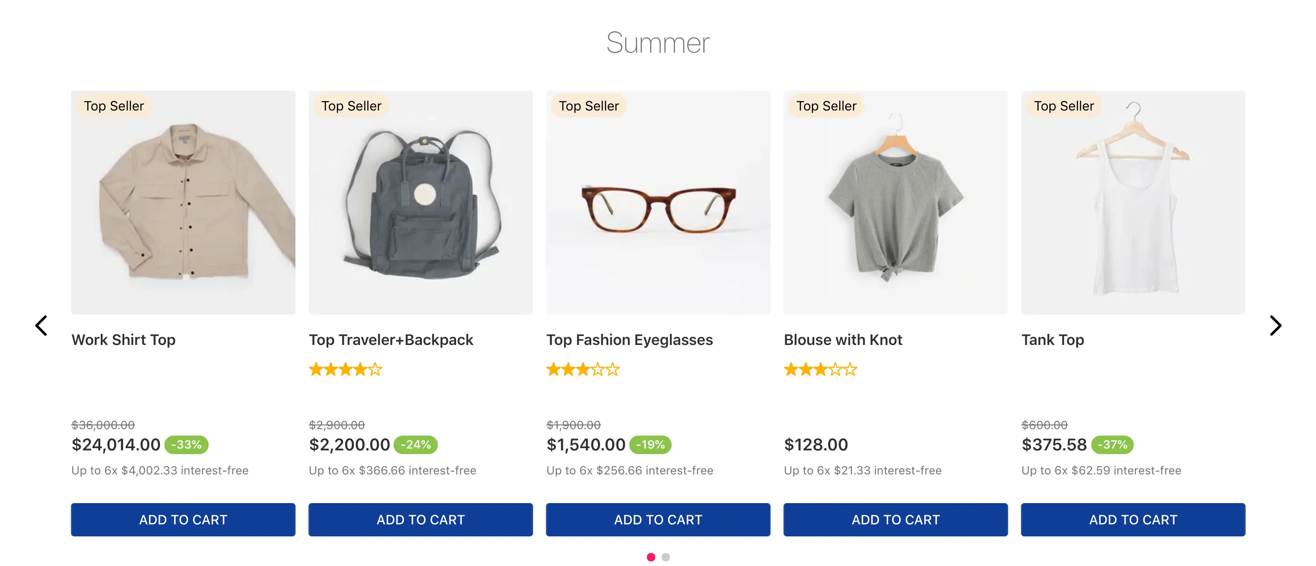Click the Top Fashion Eyeglasses star rating

coord(583,369)
